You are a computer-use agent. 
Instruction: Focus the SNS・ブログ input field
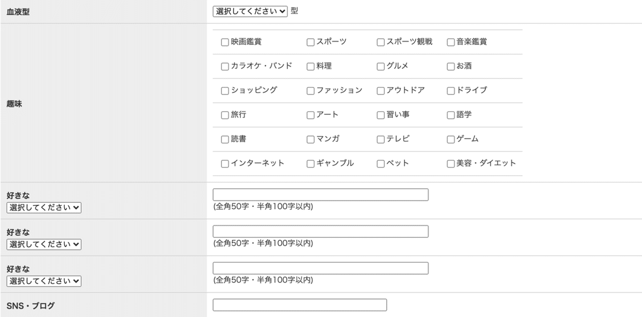click(300, 305)
